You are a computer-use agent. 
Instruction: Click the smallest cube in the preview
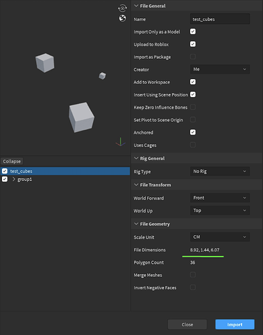click(x=102, y=76)
